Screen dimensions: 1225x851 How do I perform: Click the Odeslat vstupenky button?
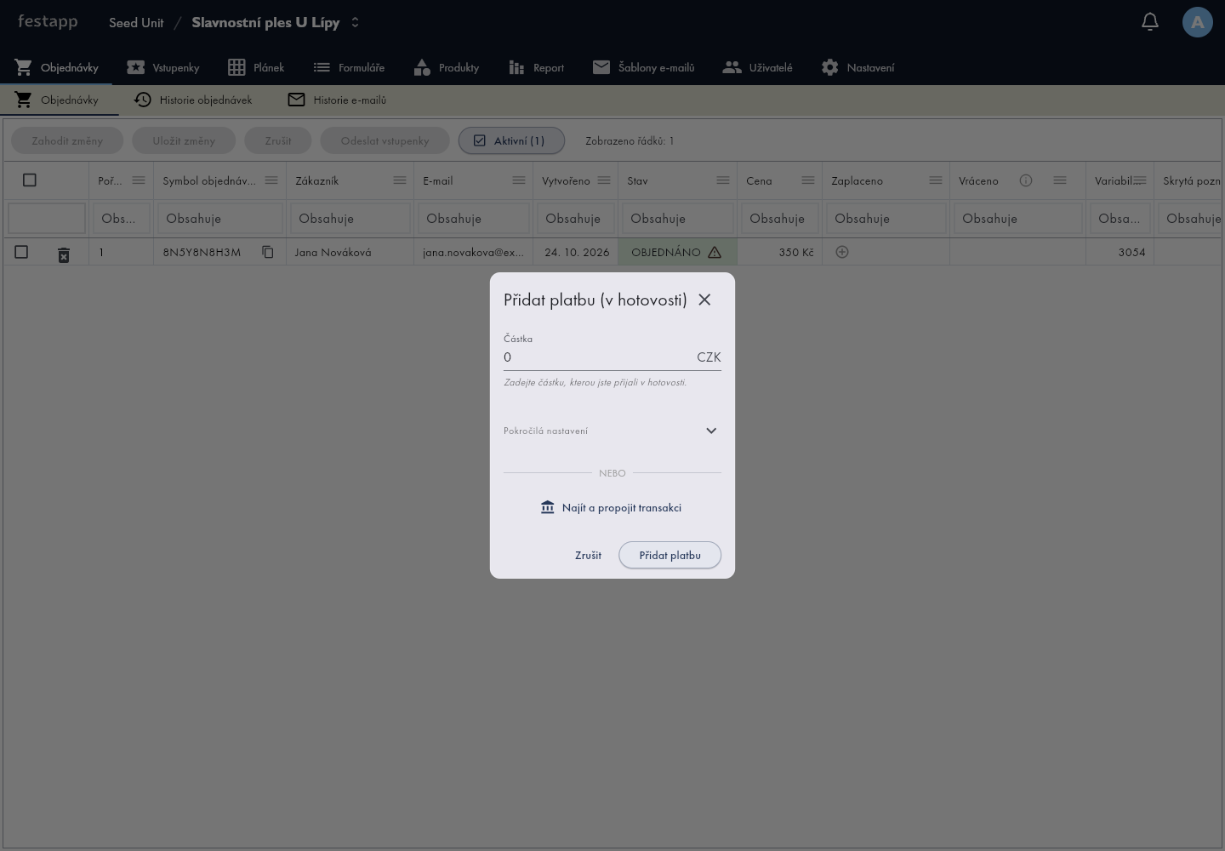point(385,140)
